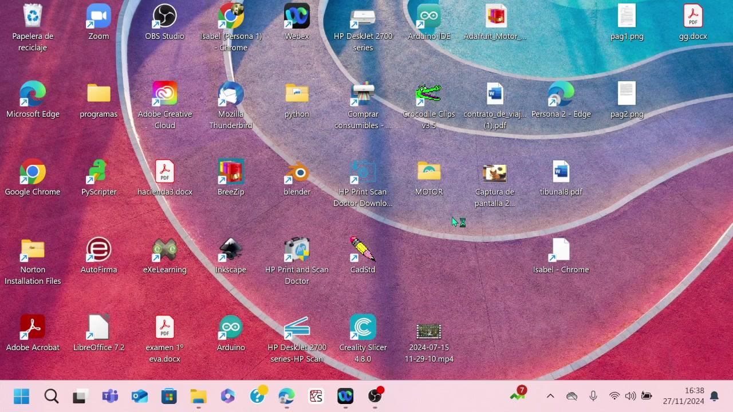Select the eXeLearning desktop shortcut
Viewport: 733px width, 412px height.
[165, 256]
